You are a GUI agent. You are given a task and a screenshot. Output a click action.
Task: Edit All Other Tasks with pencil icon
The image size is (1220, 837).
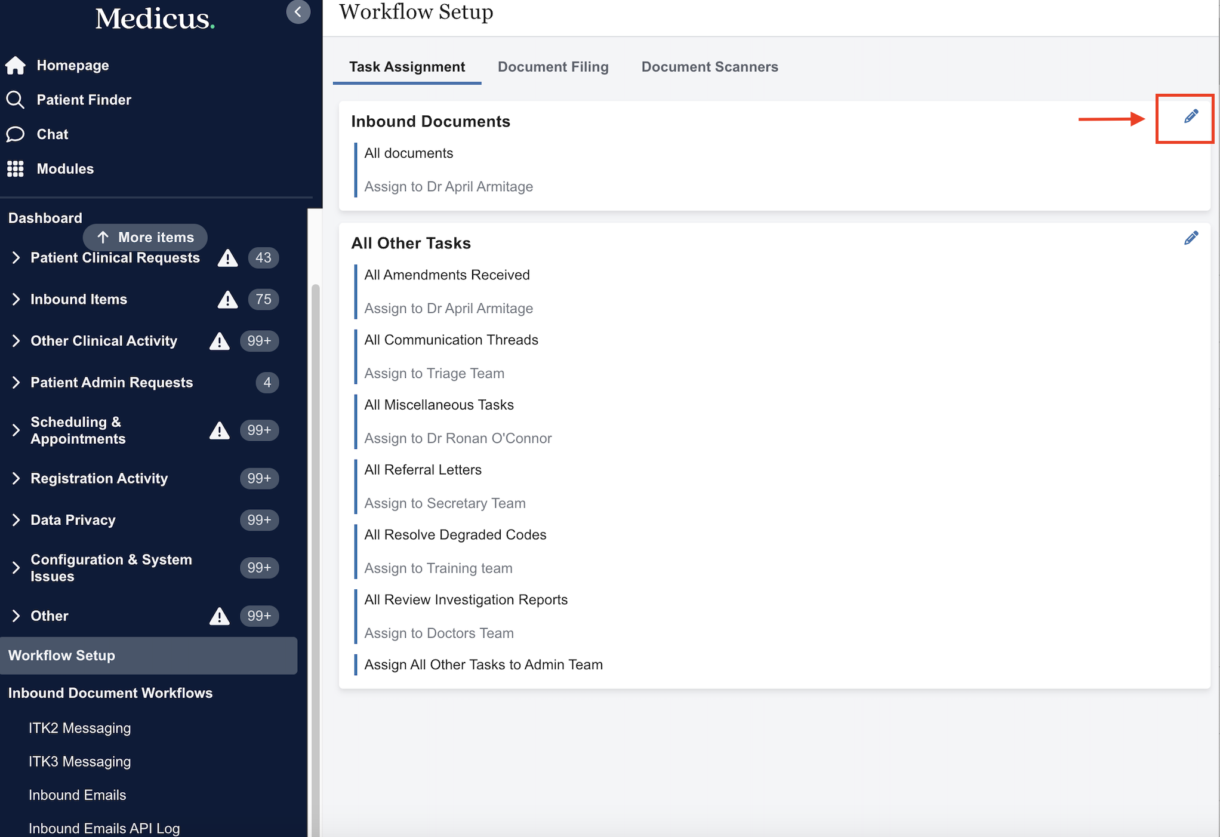pyautogui.click(x=1191, y=238)
